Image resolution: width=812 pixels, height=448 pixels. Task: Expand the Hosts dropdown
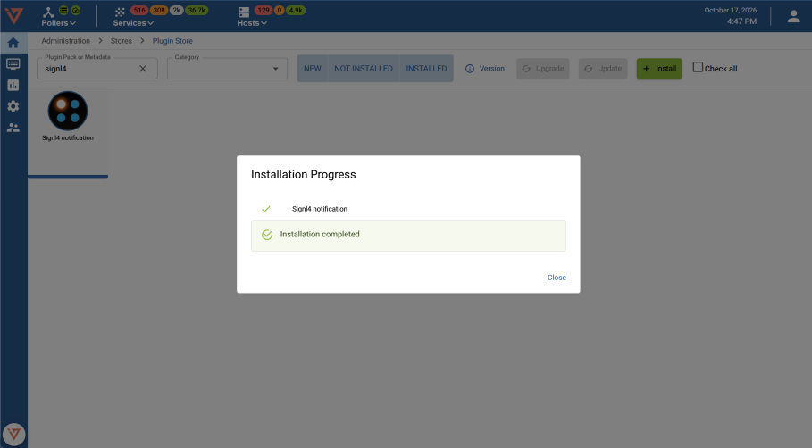(252, 23)
